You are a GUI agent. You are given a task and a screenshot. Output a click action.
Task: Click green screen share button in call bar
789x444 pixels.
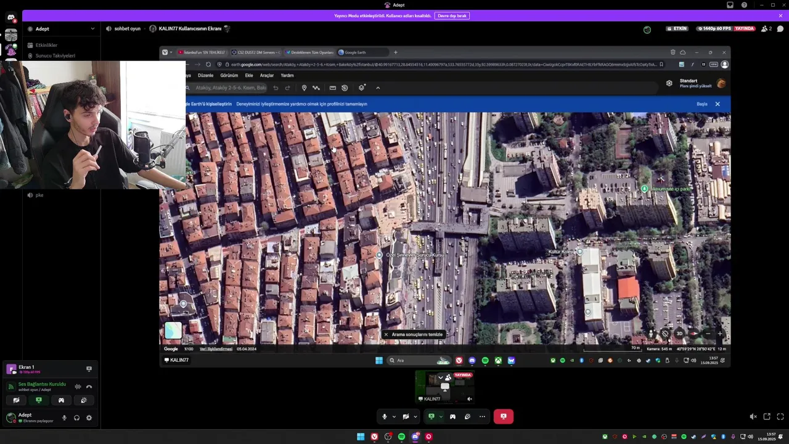(431, 416)
